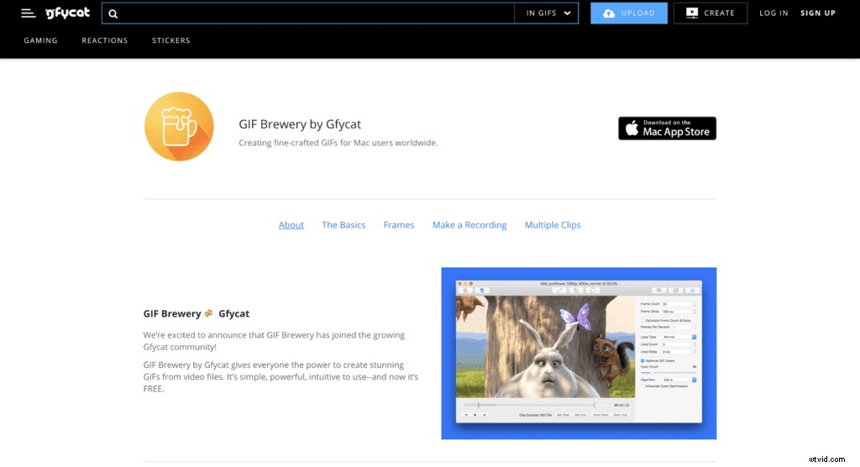860x467 pixels.
Task: Click the timeline scrubber in app screenshot
Action: pos(537,405)
